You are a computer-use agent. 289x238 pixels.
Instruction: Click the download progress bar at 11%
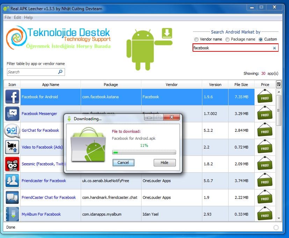click(144, 152)
